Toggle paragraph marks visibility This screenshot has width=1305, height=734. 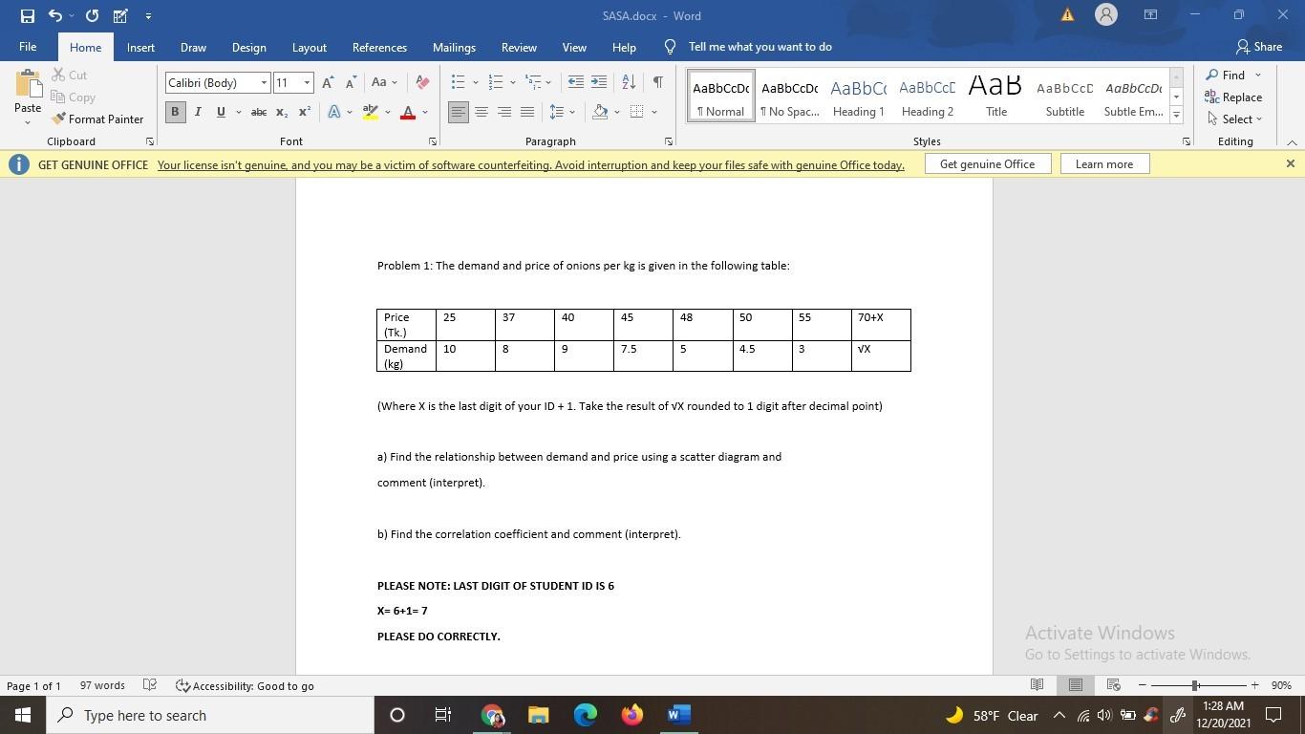[656, 82]
